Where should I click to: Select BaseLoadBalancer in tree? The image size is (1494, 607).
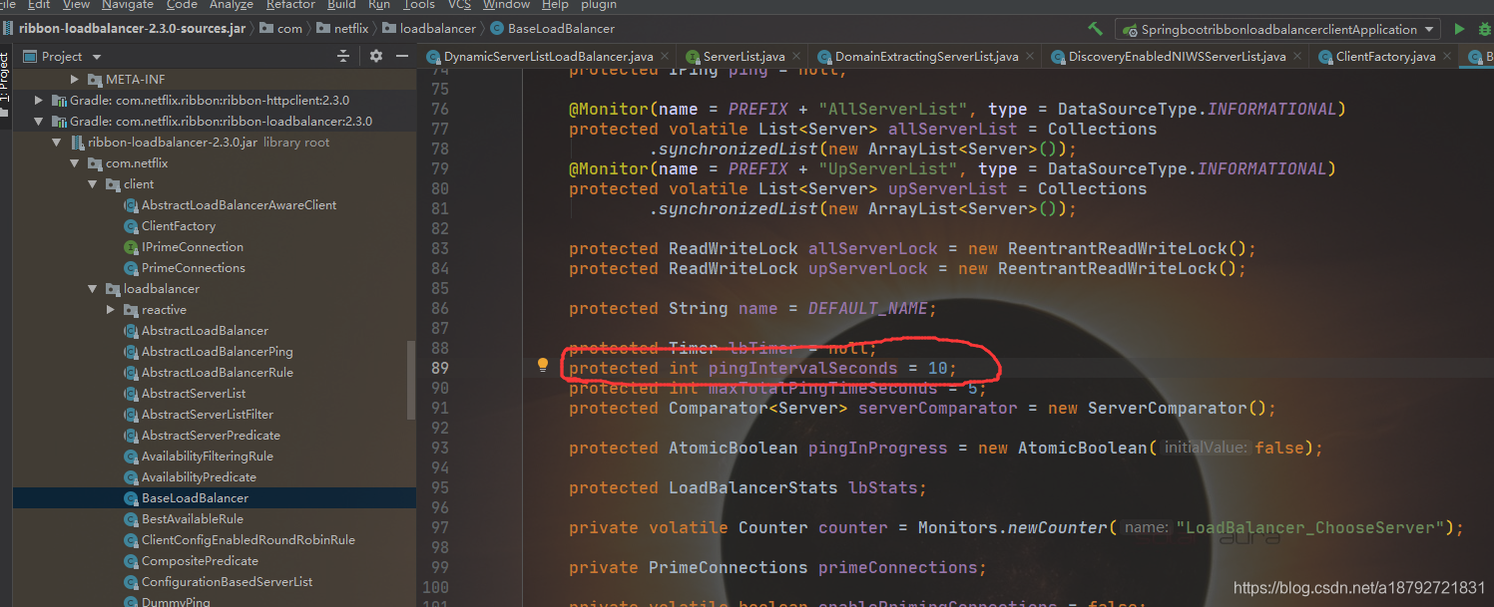pyautogui.click(x=195, y=497)
